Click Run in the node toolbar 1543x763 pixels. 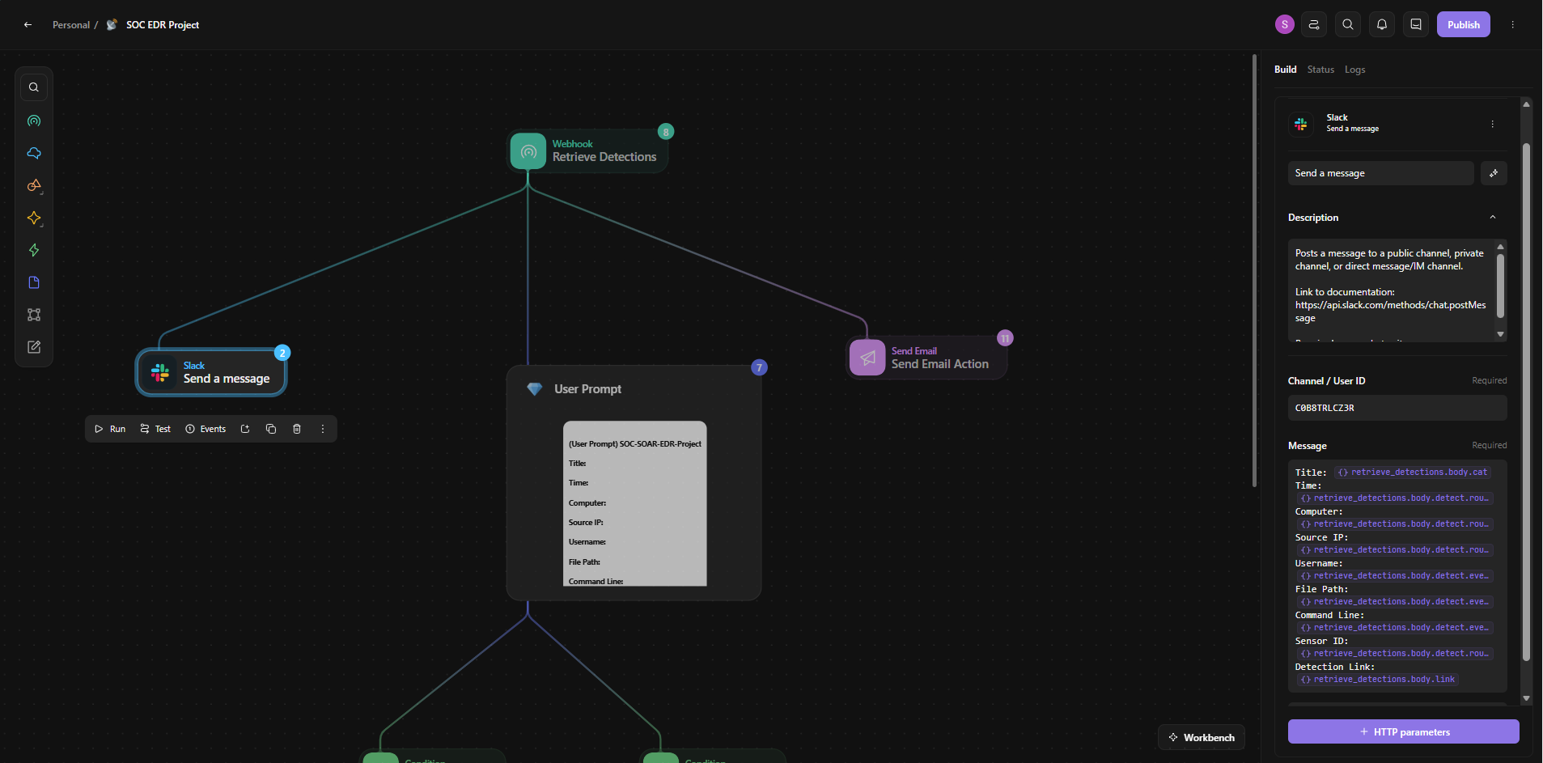coord(110,429)
